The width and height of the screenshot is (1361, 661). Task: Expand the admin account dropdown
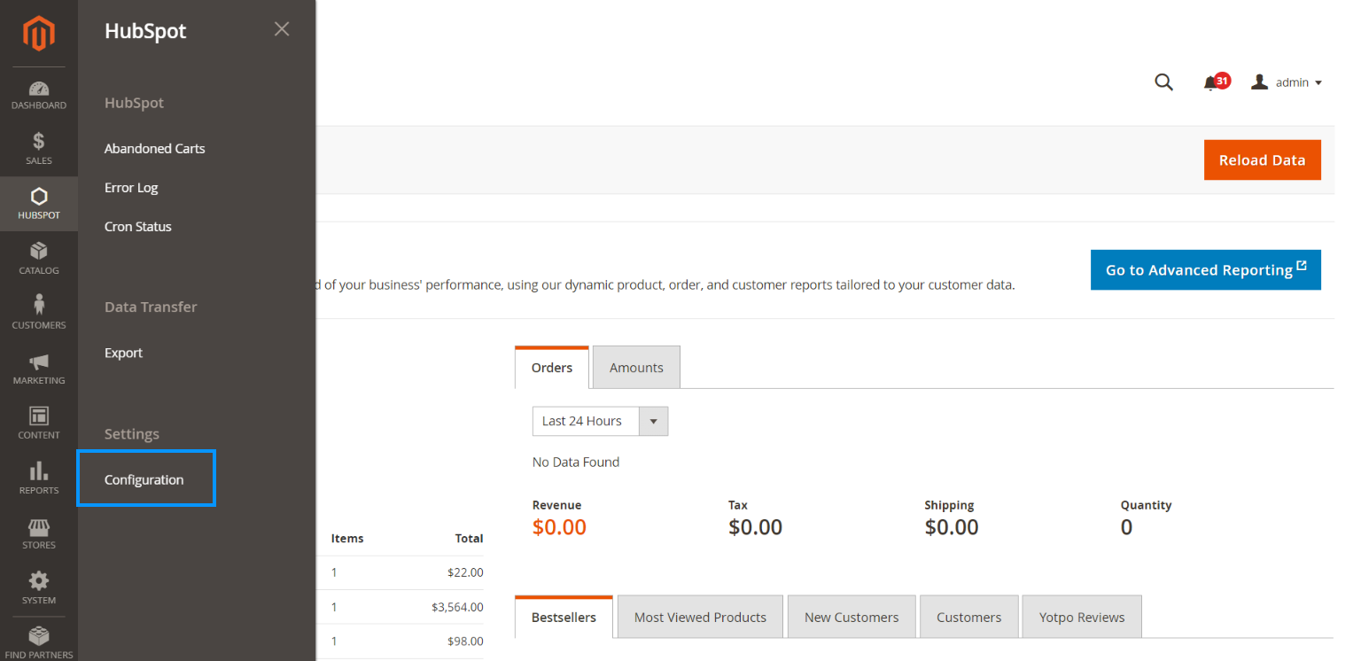coord(1287,82)
